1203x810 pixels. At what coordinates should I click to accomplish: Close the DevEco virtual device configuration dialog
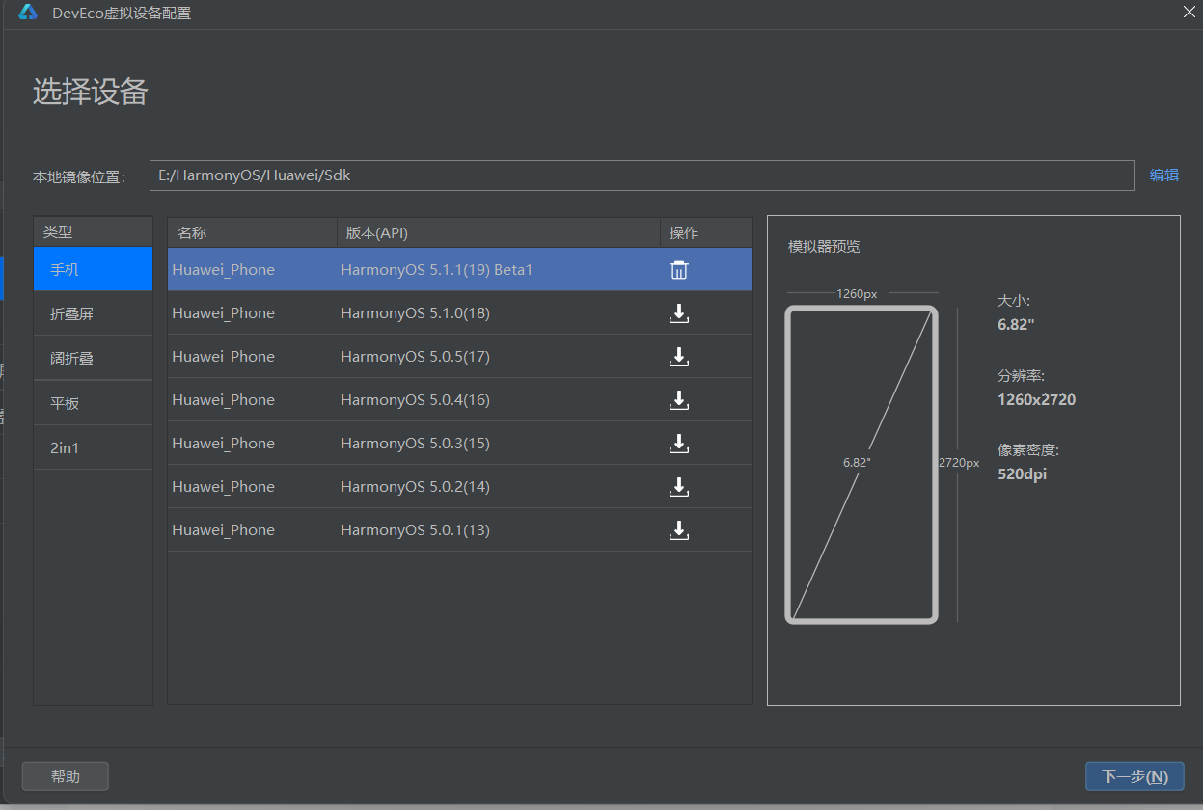(1189, 12)
